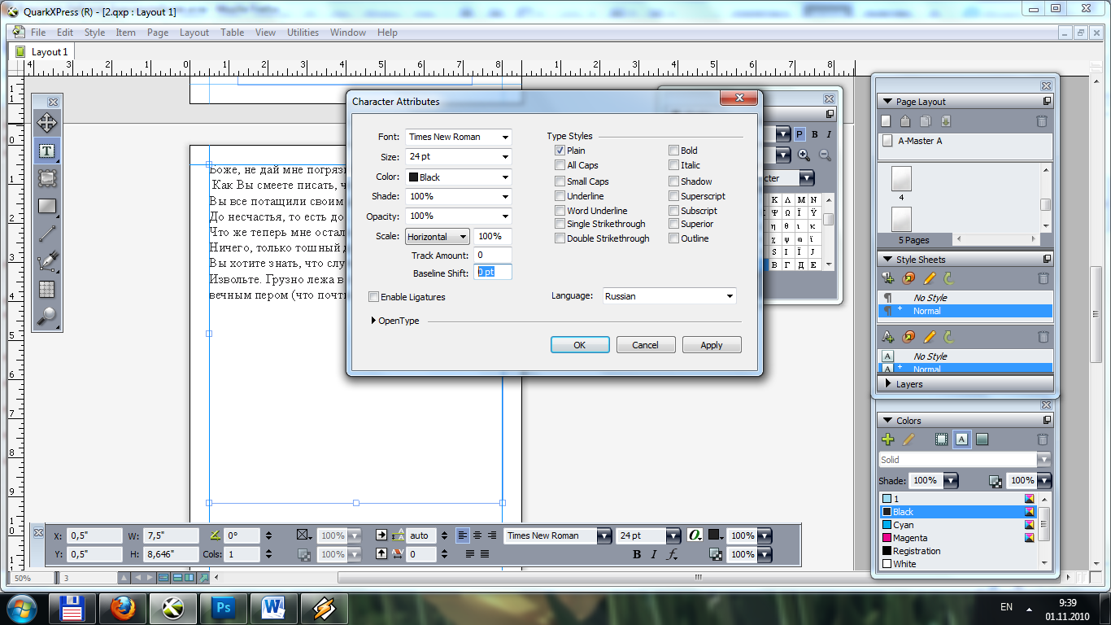Click OK in Character Attributes

[580, 345]
